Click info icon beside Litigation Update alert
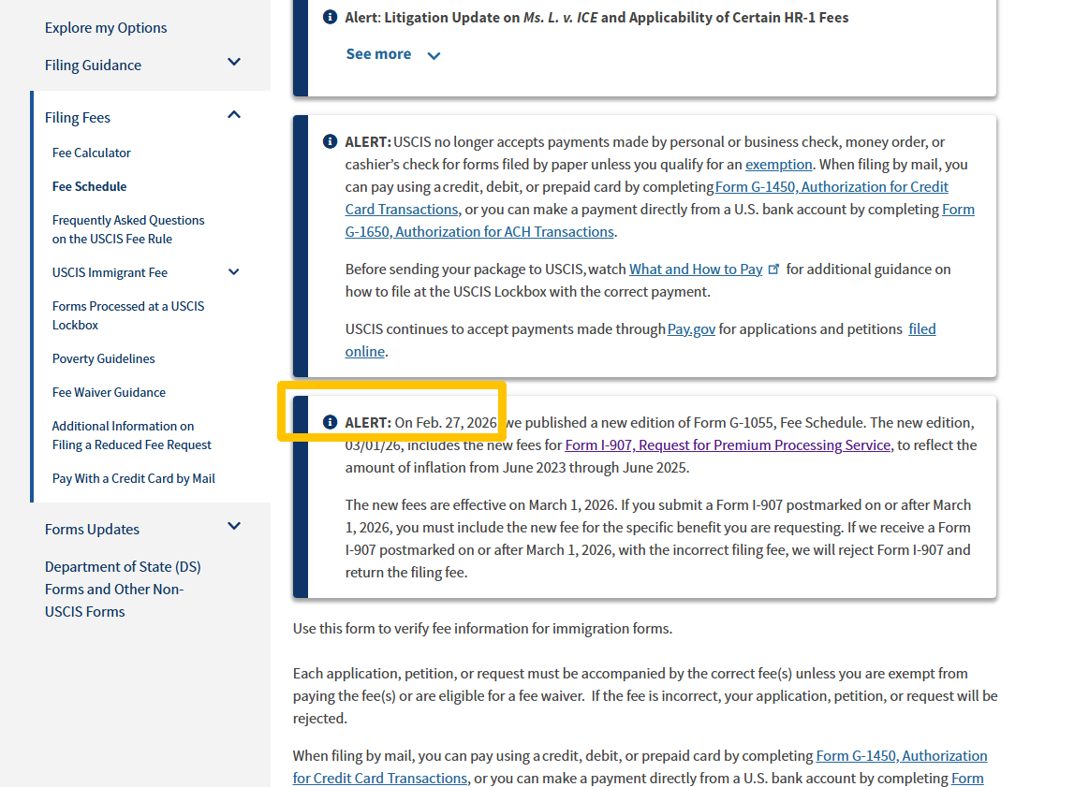This screenshot has width=1089, height=787. tap(330, 17)
